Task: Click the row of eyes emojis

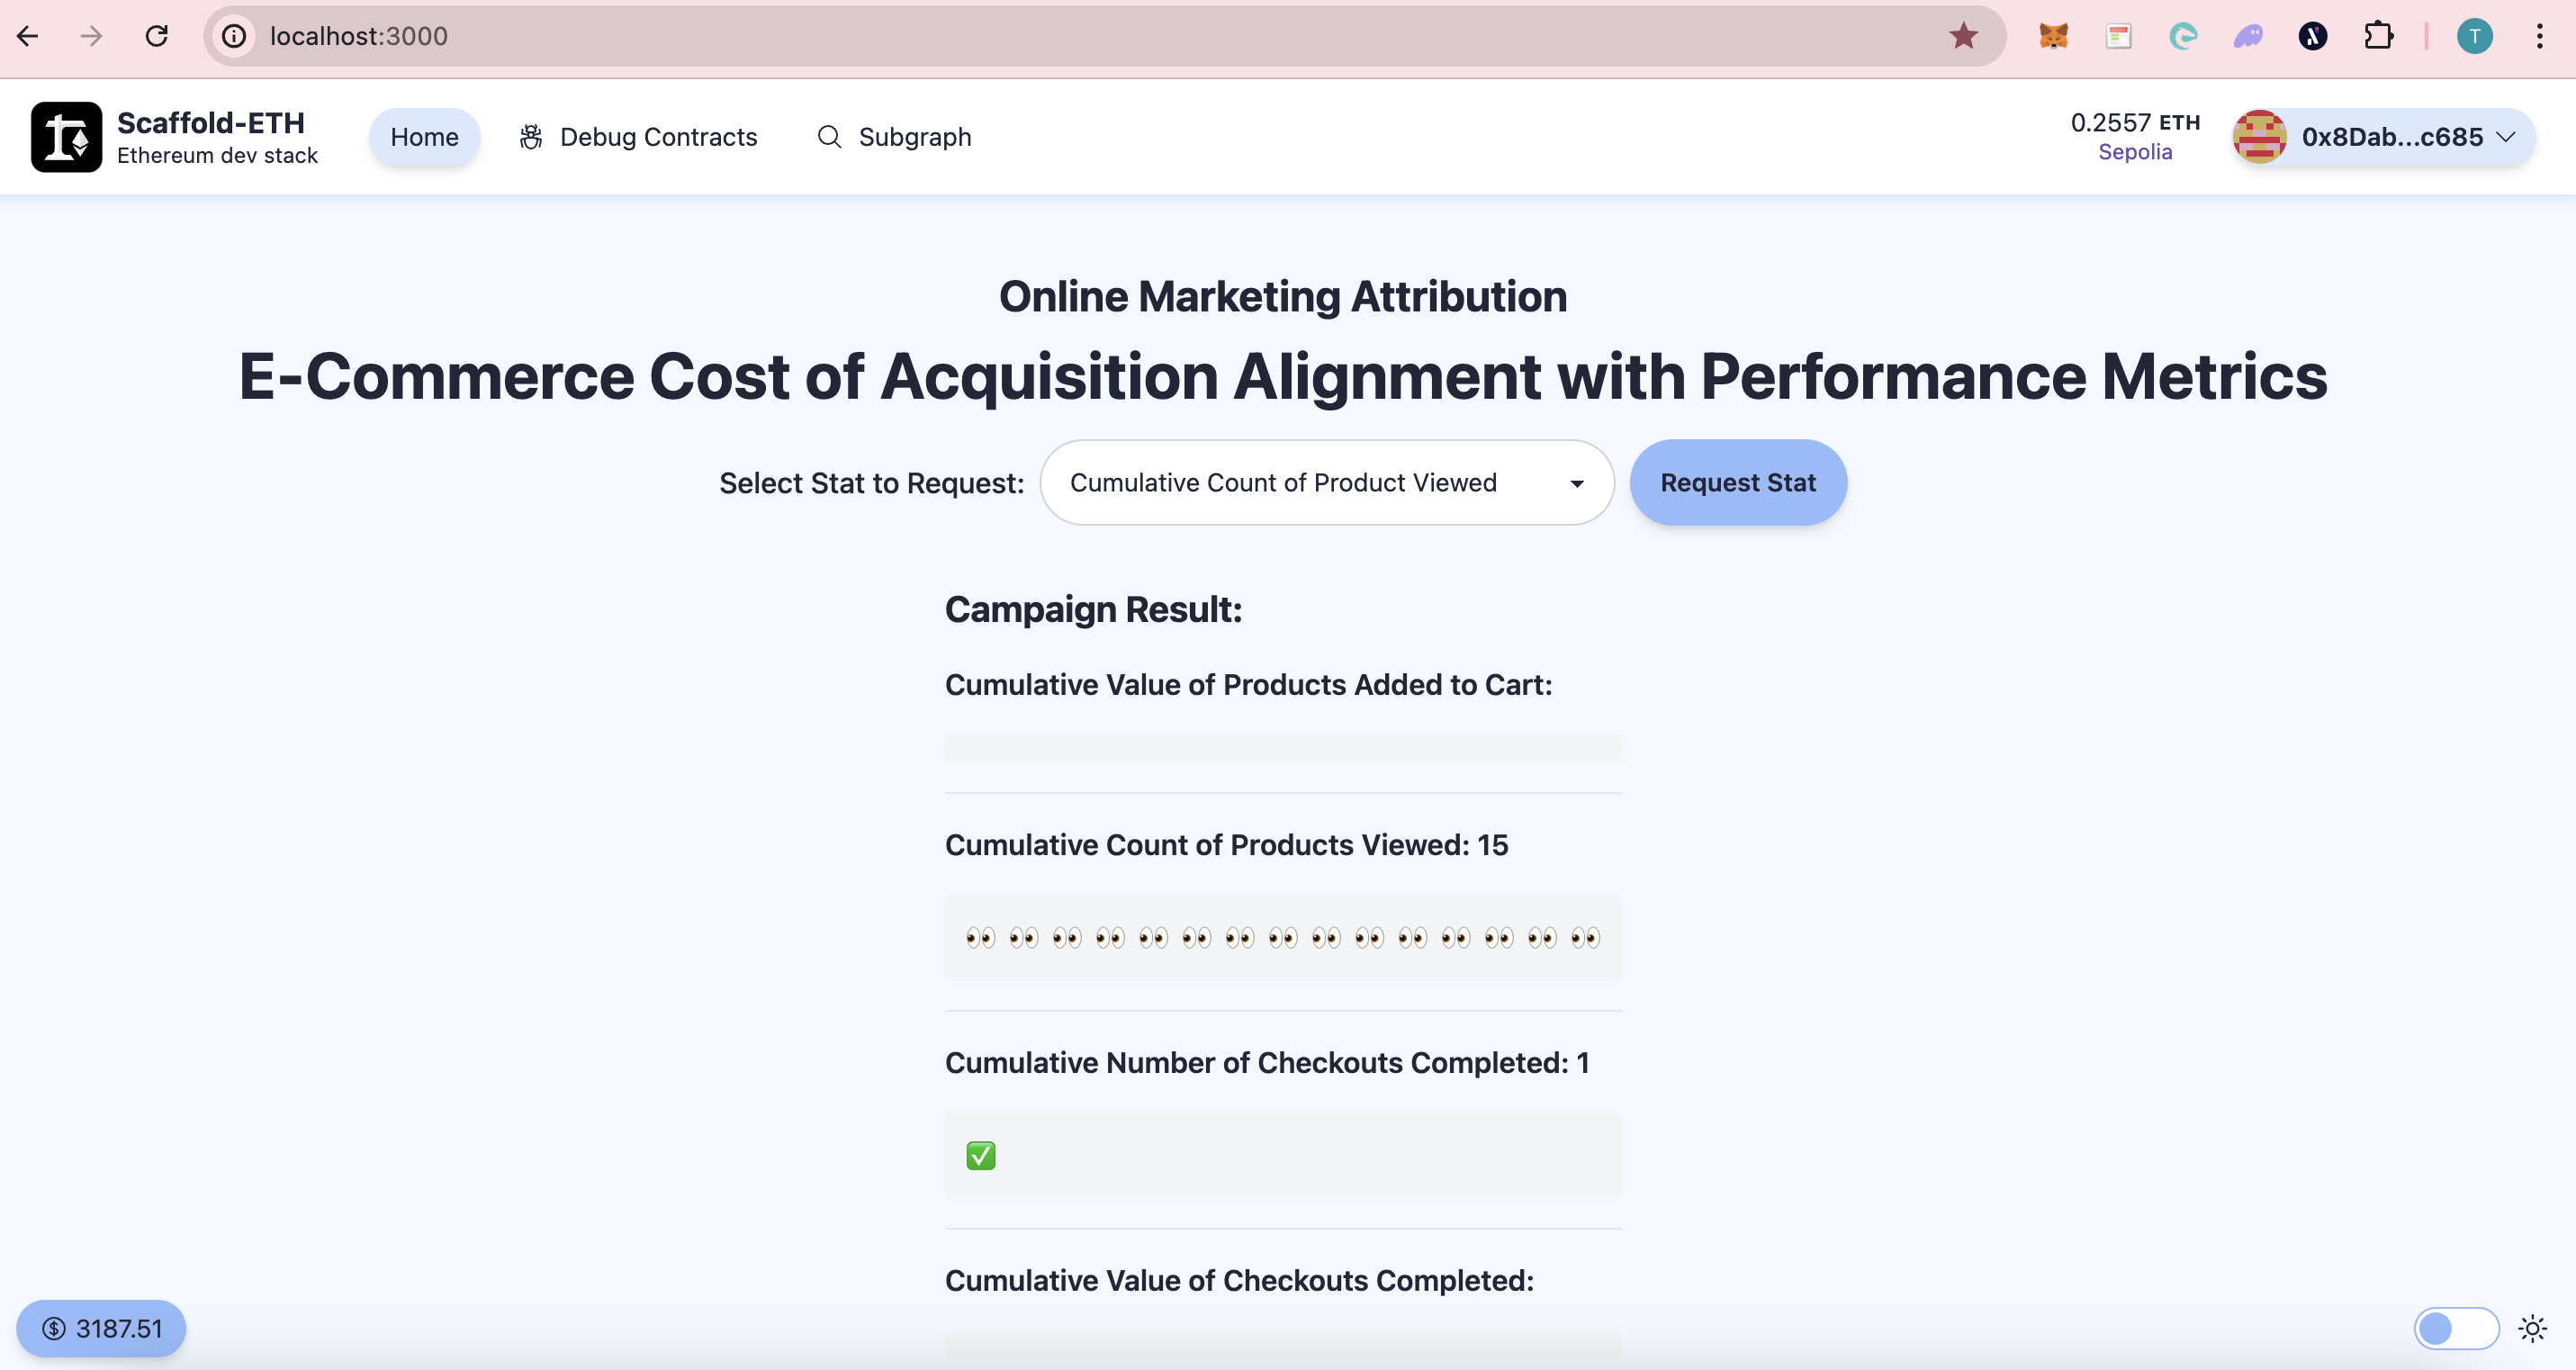Action: pyautogui.click(x=1283, y=938)
